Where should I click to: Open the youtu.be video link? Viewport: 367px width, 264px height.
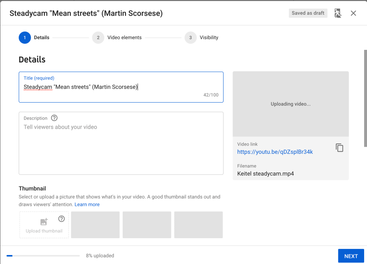pos(275,152)
